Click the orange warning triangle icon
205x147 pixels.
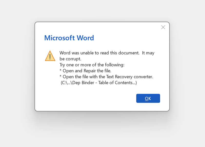point(50,56)
